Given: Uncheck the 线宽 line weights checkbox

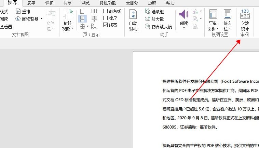Looking at the screenshot, I should coord(105,25).
